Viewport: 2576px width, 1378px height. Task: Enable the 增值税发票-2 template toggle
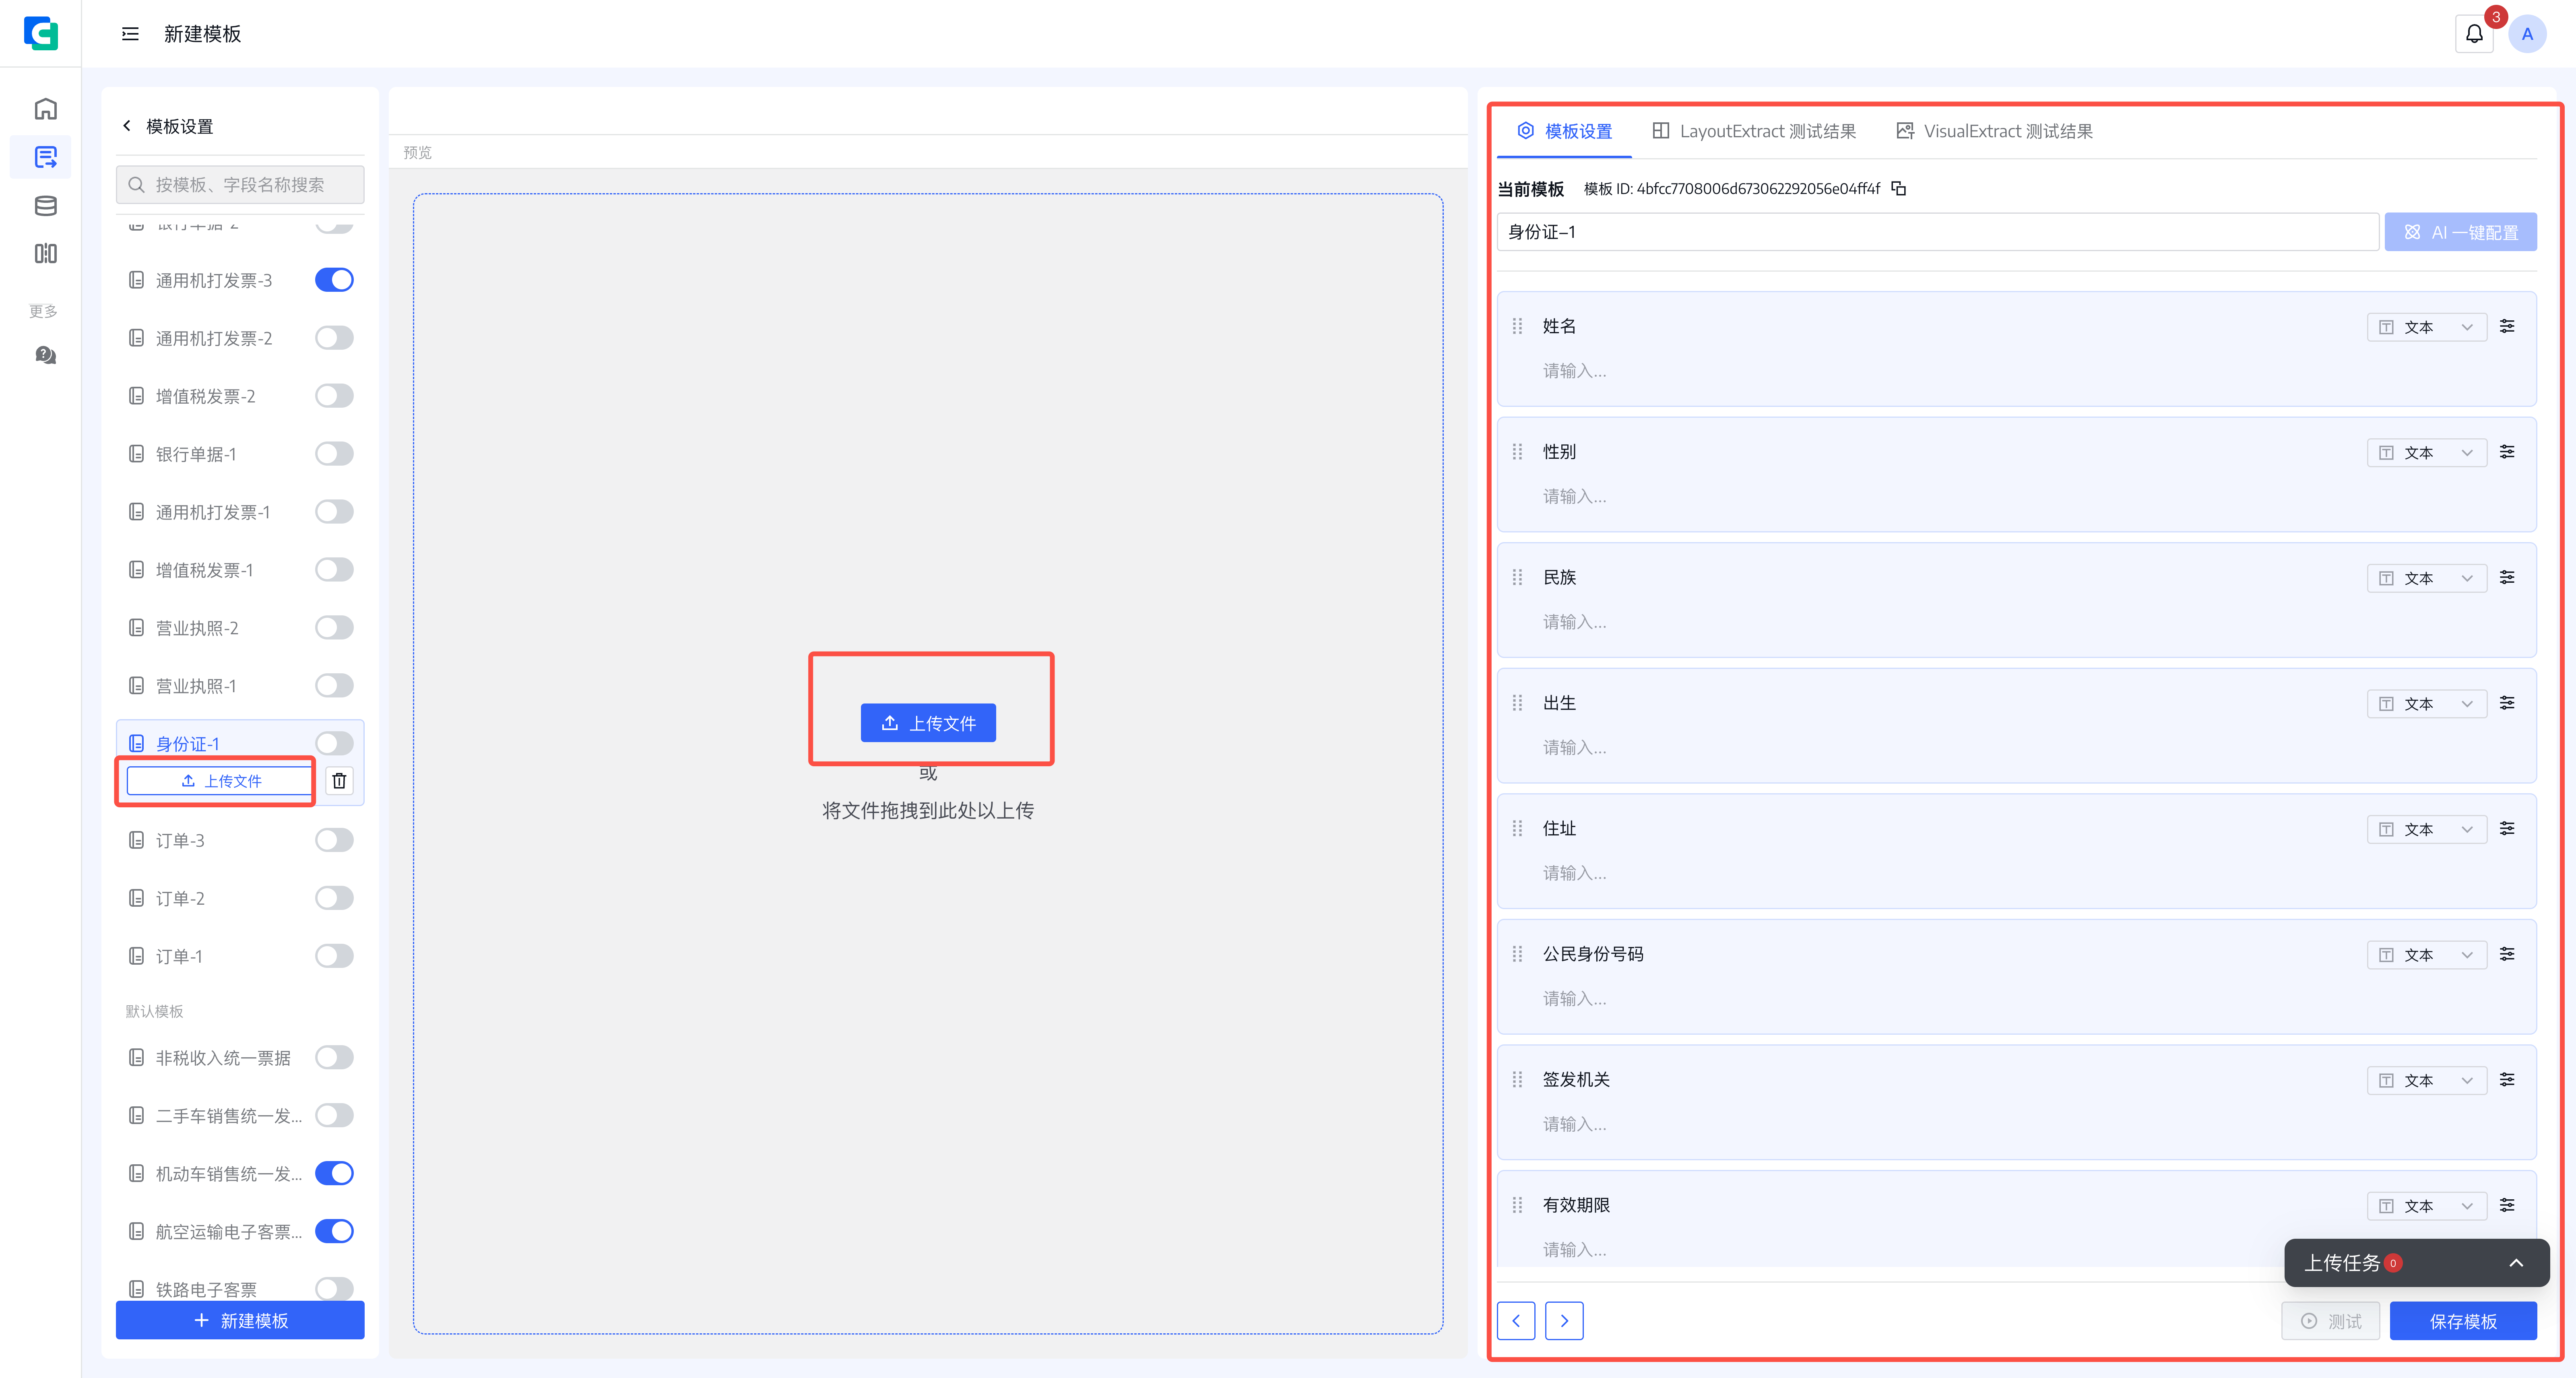click(x=334, y=396)
